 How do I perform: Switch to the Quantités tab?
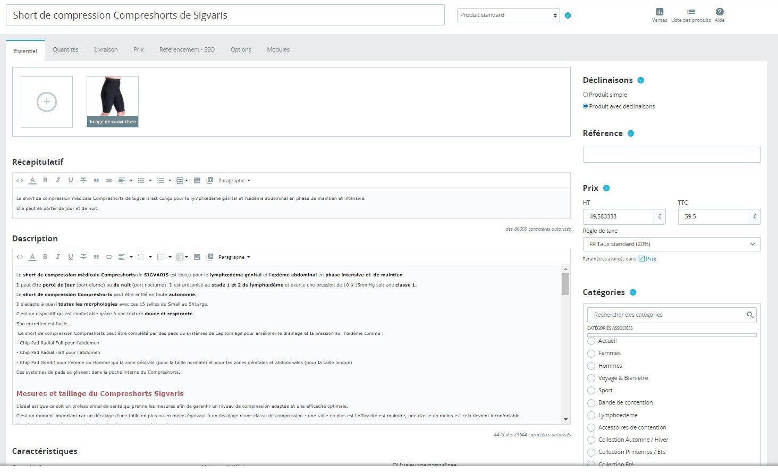(65, 49)
